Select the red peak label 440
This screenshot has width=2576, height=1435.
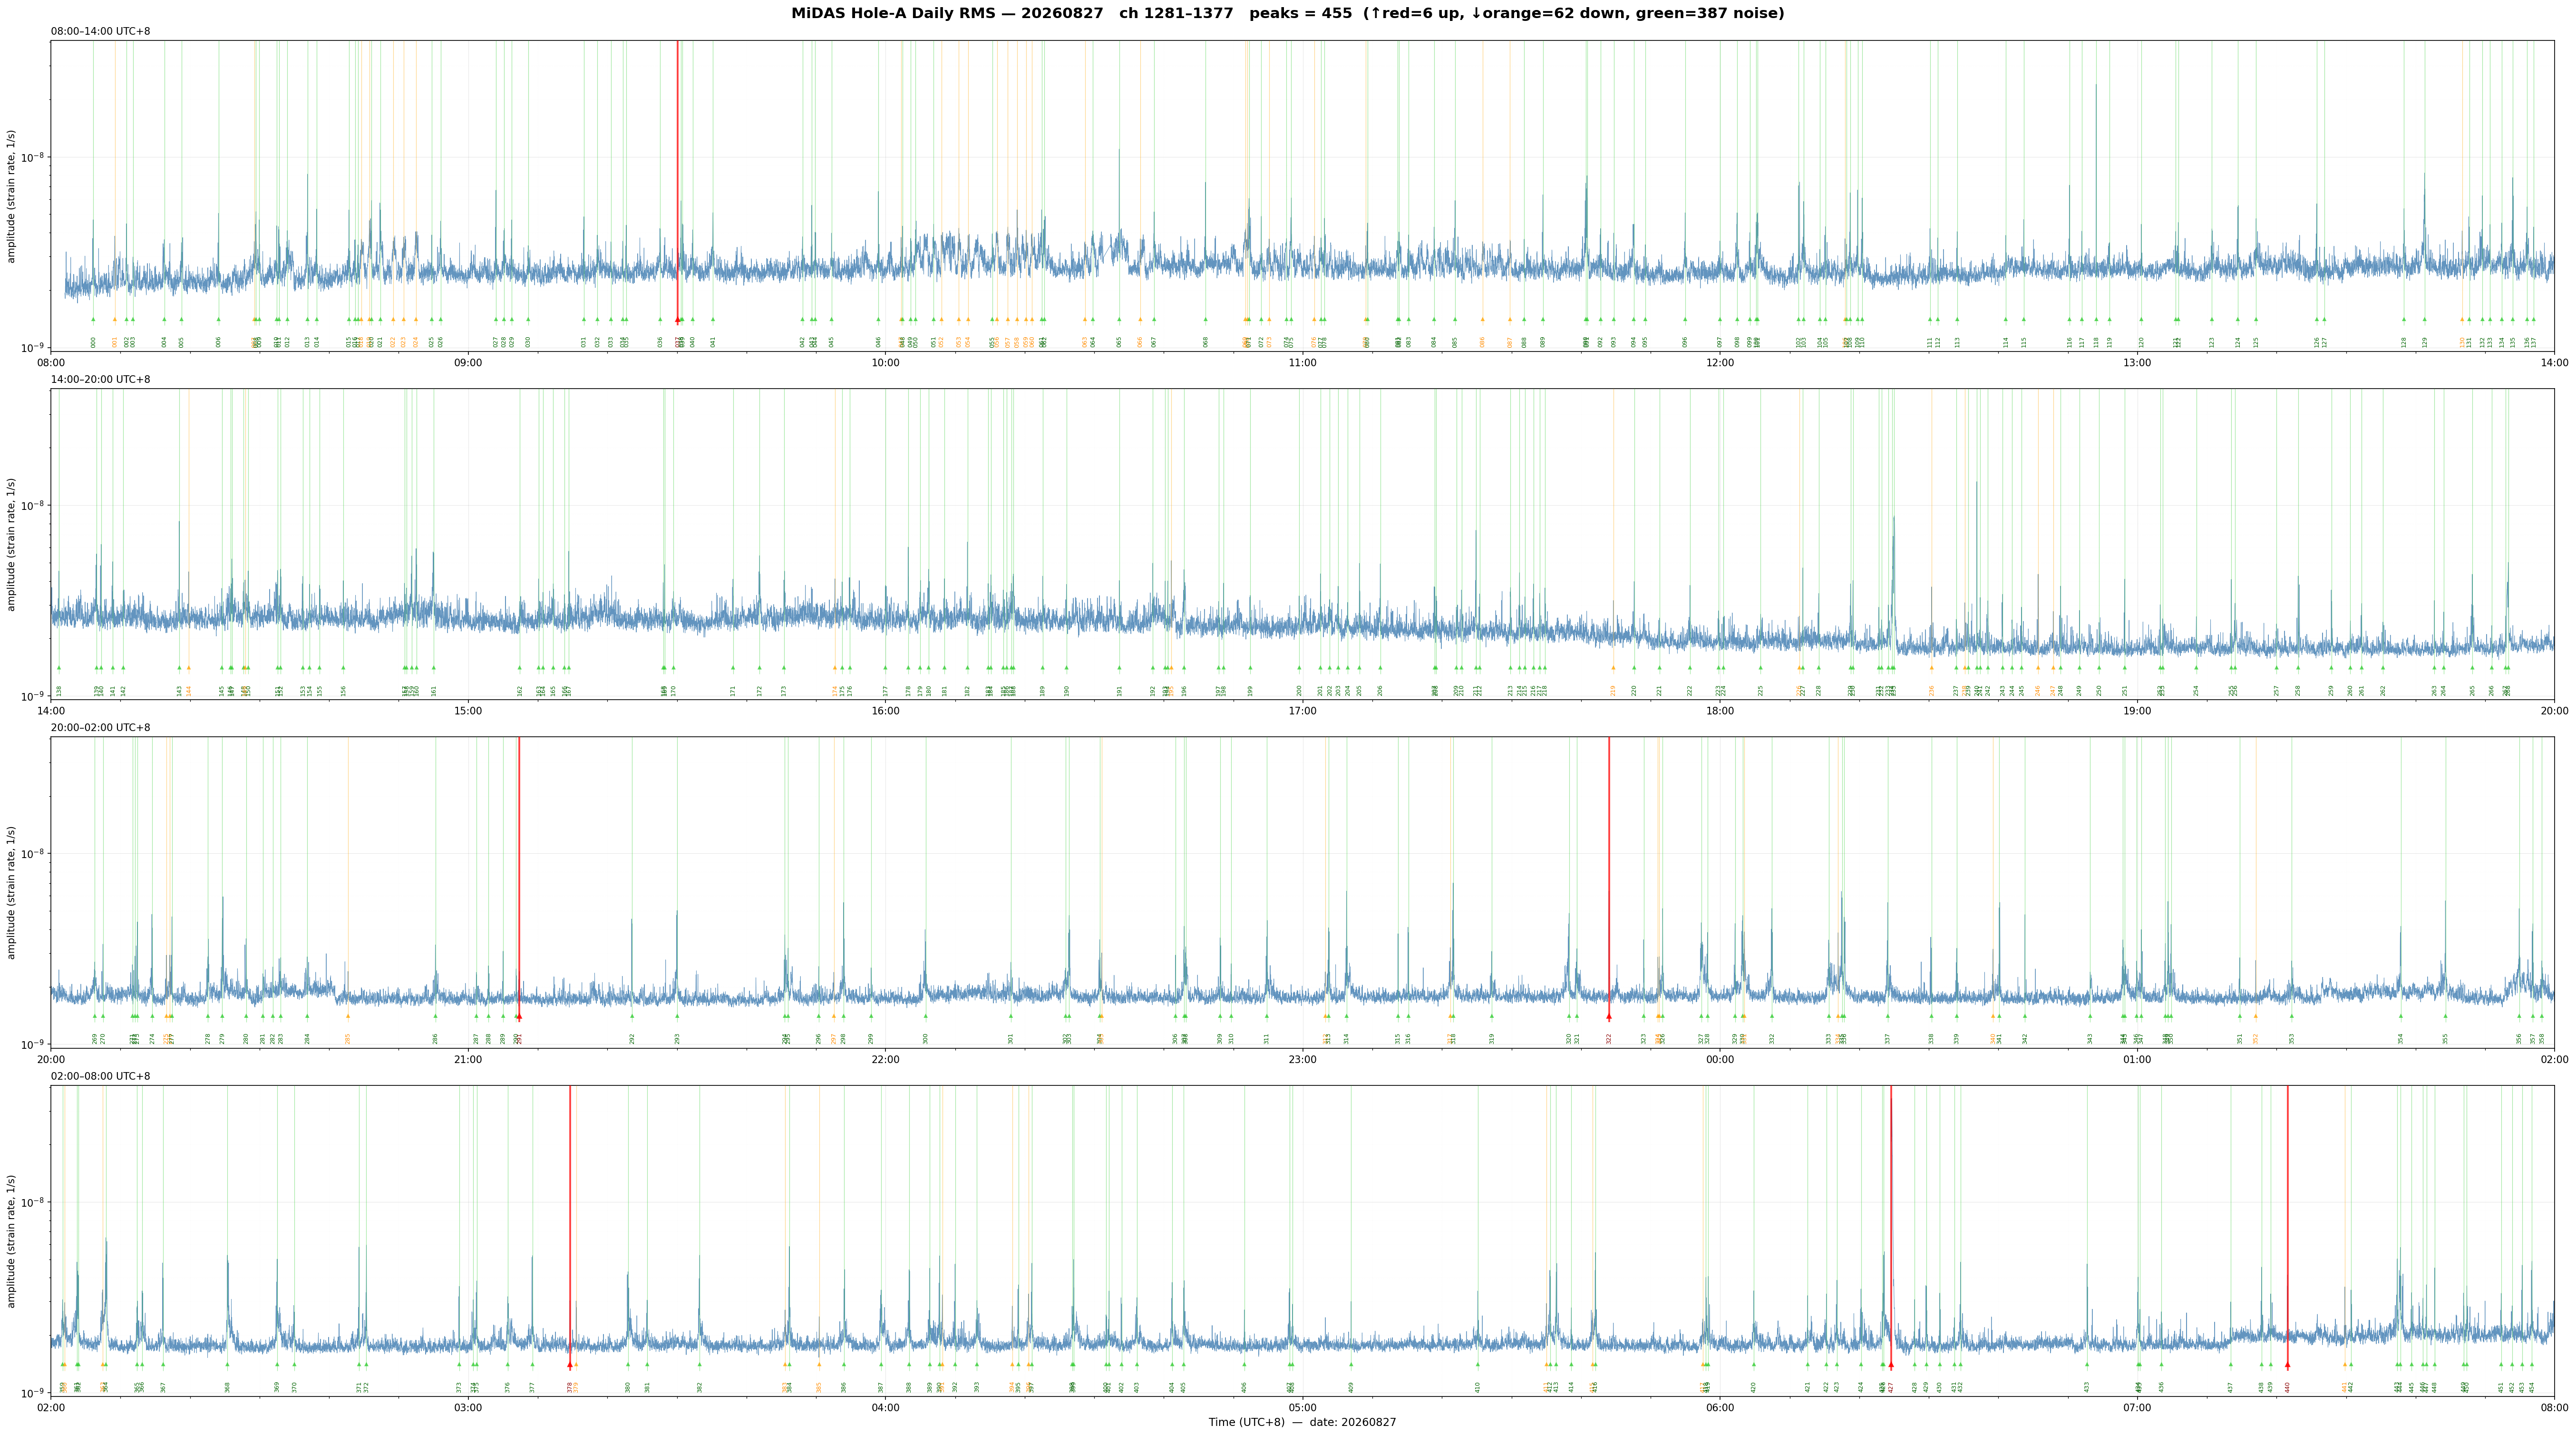2287,1387
